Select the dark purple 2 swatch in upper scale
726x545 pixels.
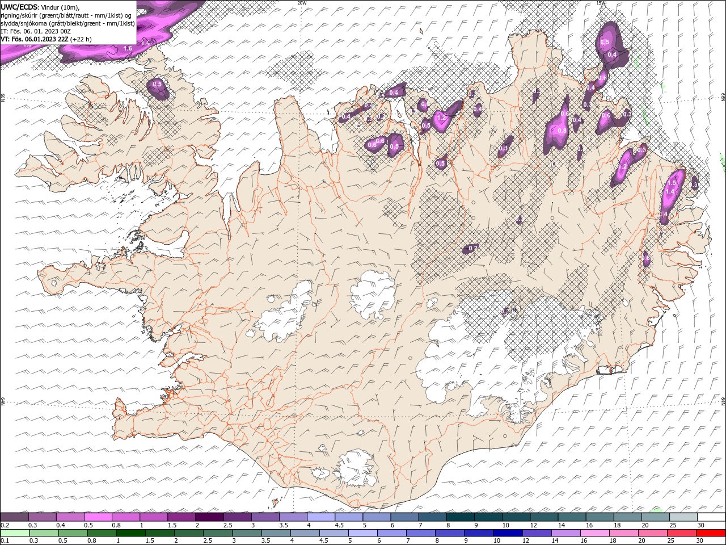209,517
